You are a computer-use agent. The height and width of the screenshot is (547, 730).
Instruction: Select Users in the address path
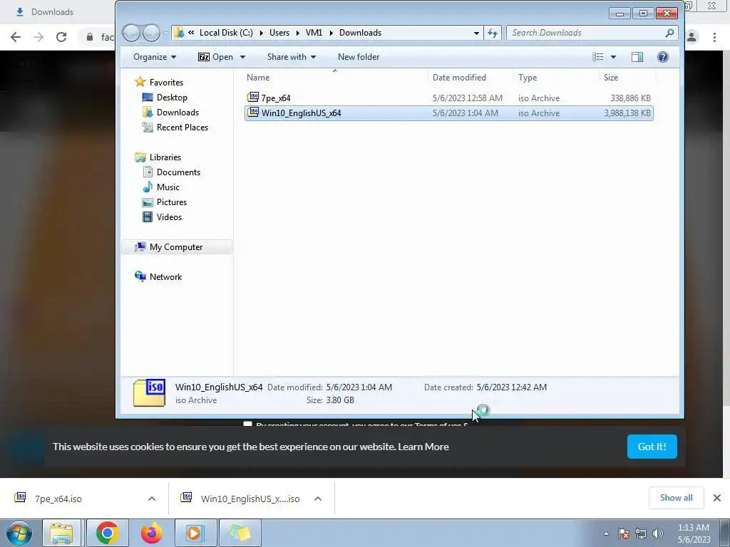(279, 33)
